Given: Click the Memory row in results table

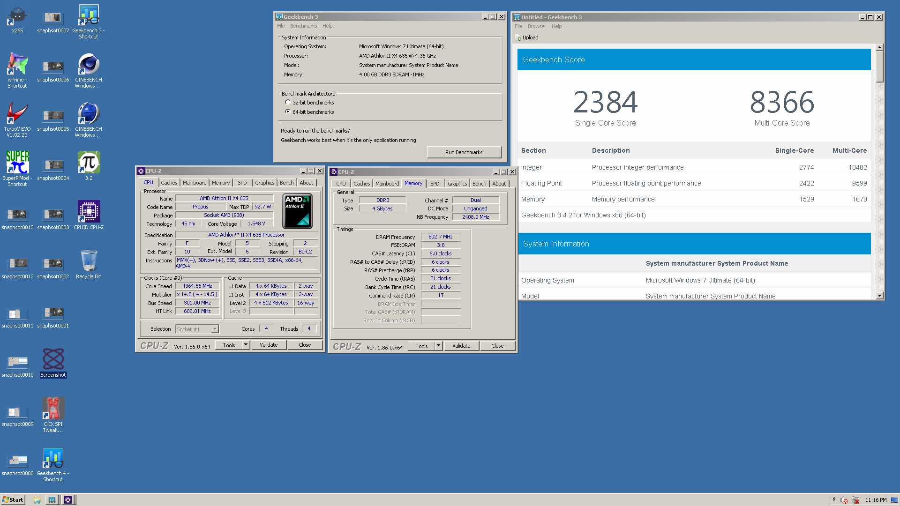Looking at the screenshot, I should [694, 199].
